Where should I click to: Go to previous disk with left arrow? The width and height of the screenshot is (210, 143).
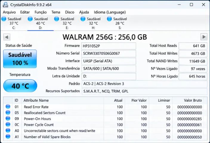tap(7, 37)
